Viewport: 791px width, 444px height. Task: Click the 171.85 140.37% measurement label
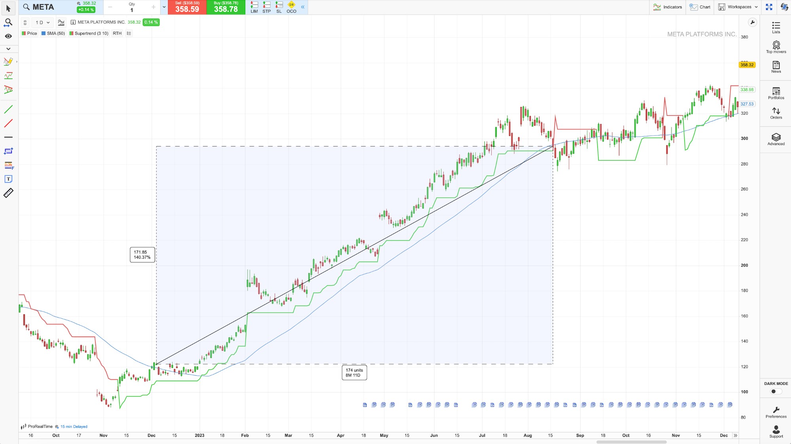[x=142, y=255]
